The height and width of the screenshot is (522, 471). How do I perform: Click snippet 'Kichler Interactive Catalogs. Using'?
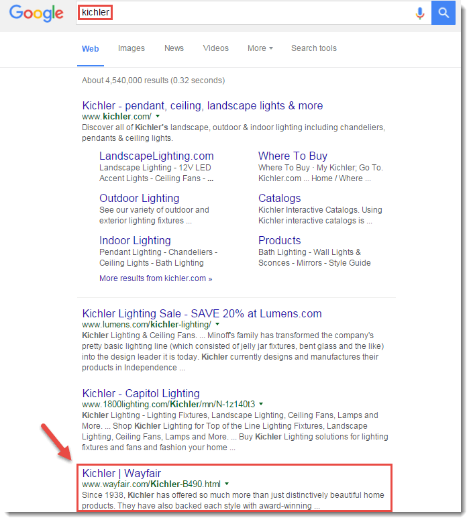point(320,210)
